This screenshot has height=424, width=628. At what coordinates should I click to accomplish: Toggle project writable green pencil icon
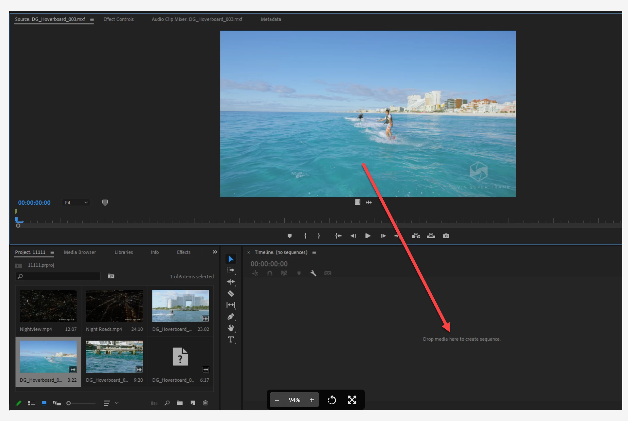[18, 403]
